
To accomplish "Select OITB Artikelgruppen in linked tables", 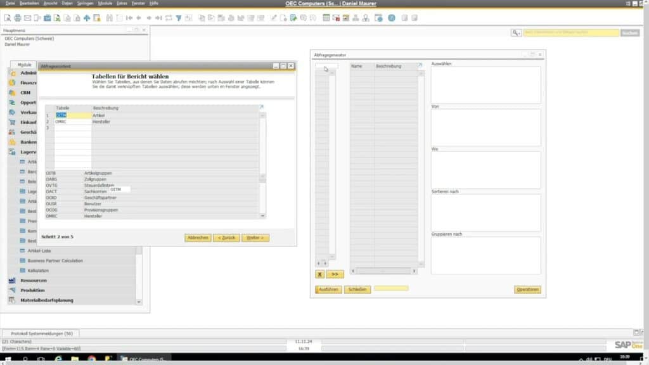I will (x=151, y=173).
